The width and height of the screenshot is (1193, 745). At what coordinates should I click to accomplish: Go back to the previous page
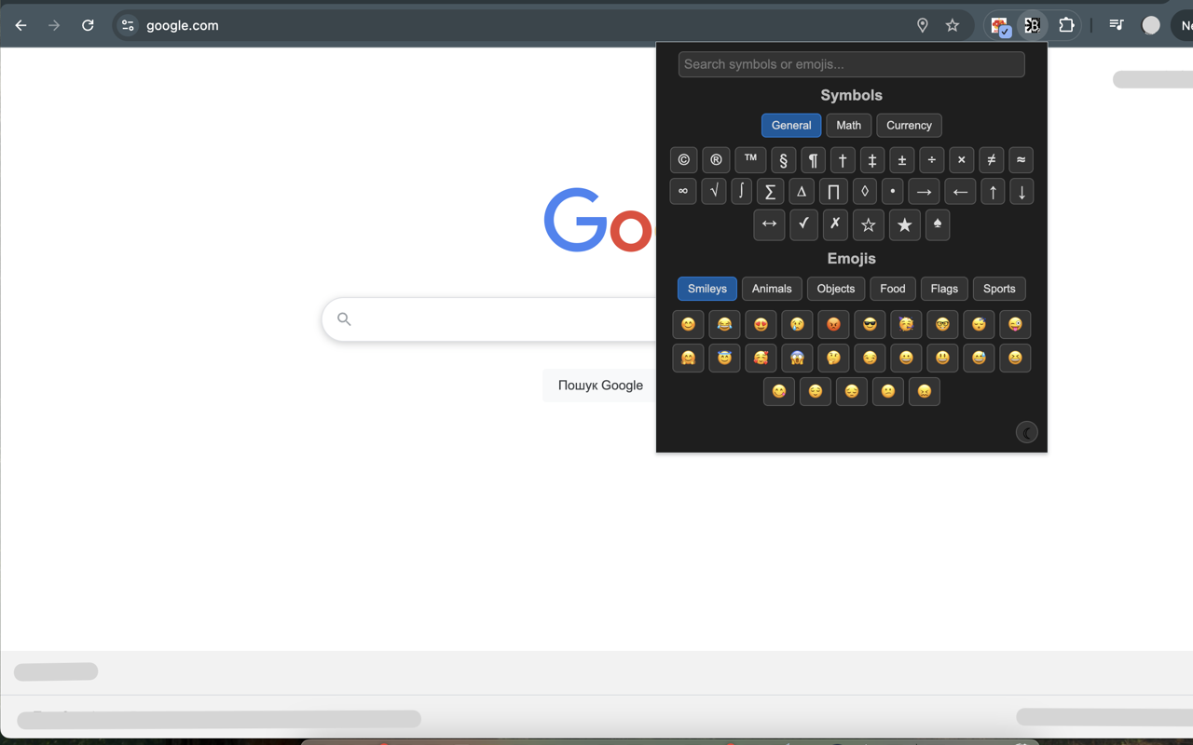21,25
